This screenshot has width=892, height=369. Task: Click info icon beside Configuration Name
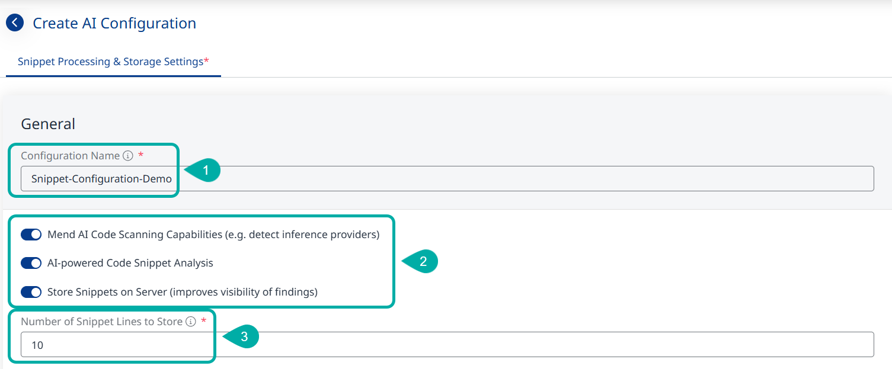coord(128,156)
